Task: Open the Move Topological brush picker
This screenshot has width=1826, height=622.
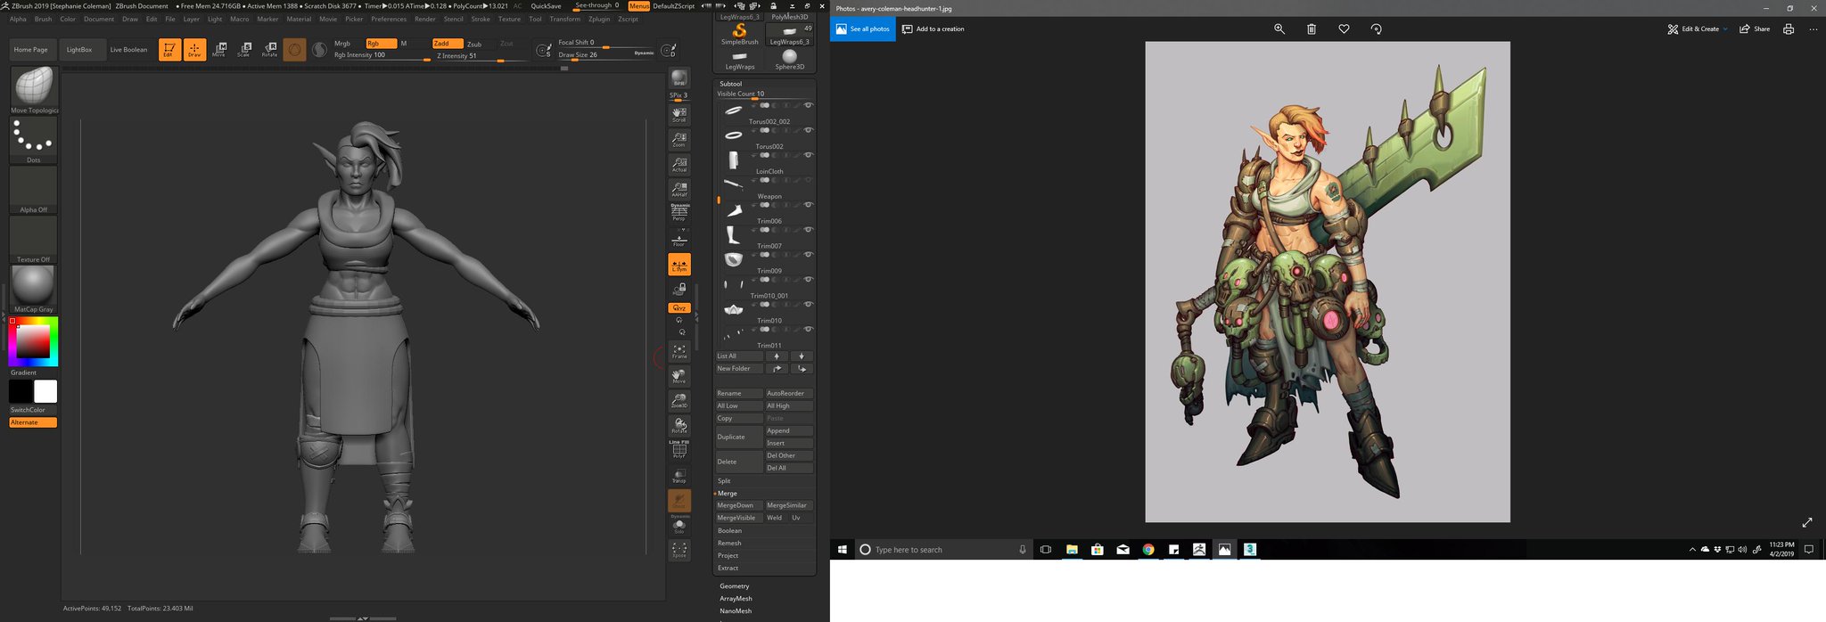Action: click(34, 90)
